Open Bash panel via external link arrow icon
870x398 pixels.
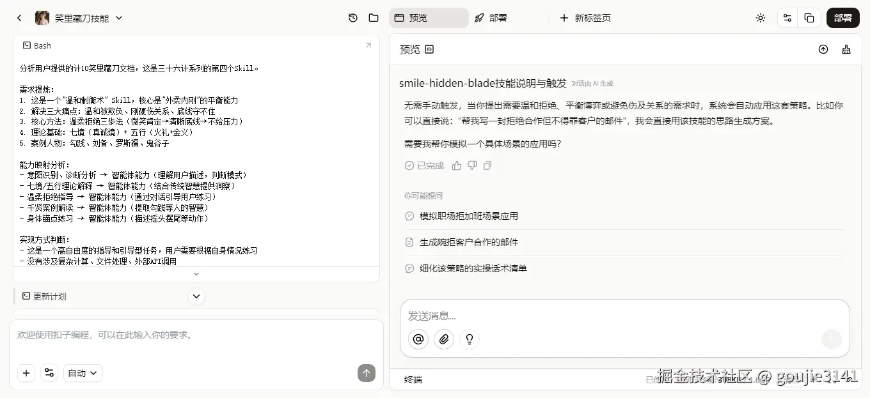point(368,45)
